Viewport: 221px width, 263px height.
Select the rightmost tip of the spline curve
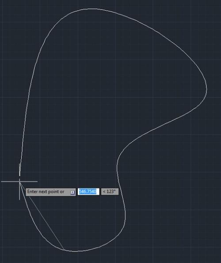(206, 89)
